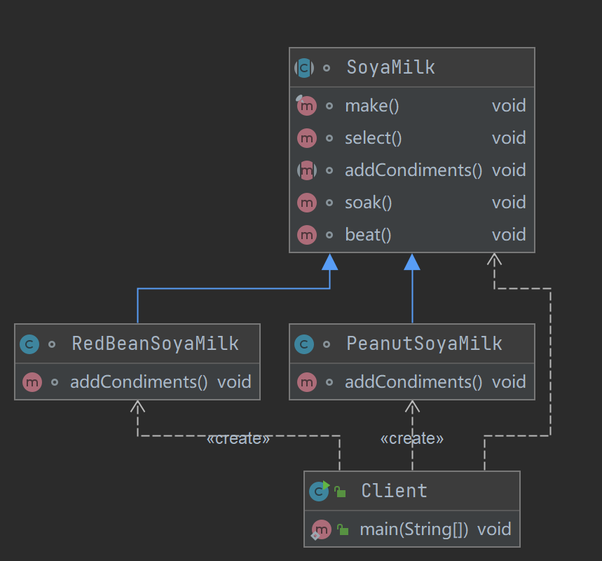Click the Client class name

click(x=394, y=491)
